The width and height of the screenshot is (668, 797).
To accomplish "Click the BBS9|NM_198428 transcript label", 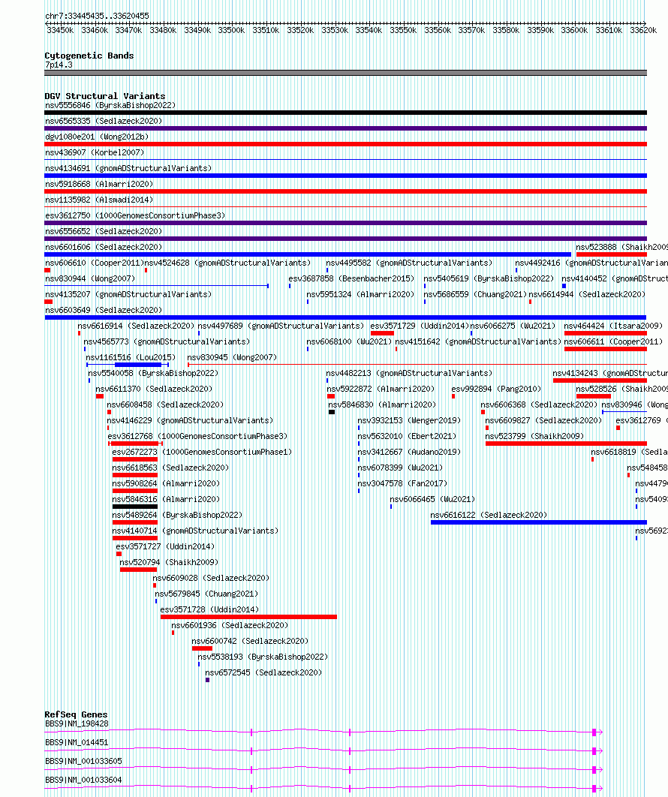I will tap(77, 723).
